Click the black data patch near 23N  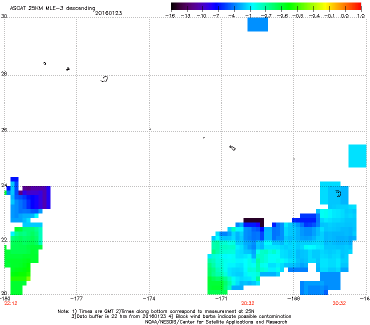tap(253, 220)
